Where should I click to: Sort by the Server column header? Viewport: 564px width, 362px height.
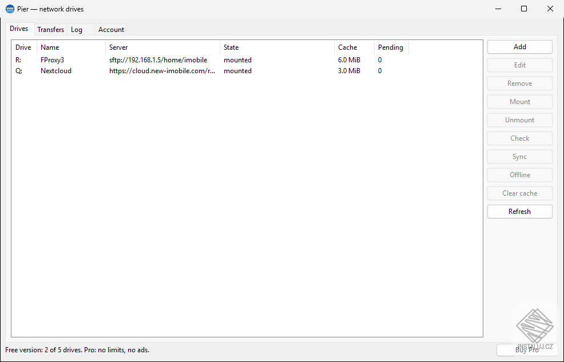tap(162, 47)
